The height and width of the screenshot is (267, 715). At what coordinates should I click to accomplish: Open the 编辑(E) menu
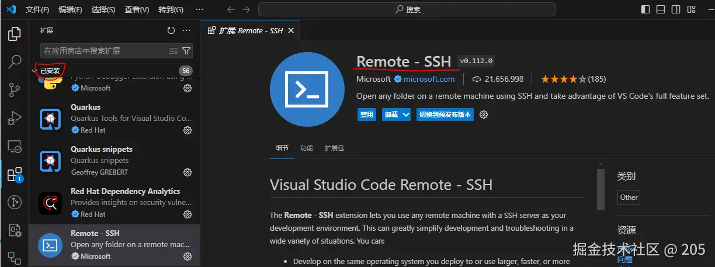pyautogui.click(x=71, y=9)
